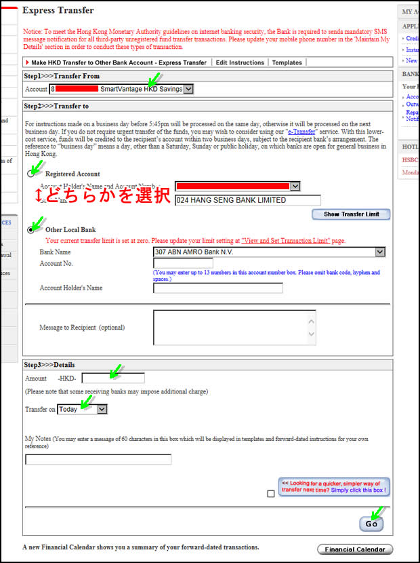This screenshot has height=563, width=420.
Task: Open the Transfer on Today dropdown
Action: pyautogui.click(x=82, y=409)
